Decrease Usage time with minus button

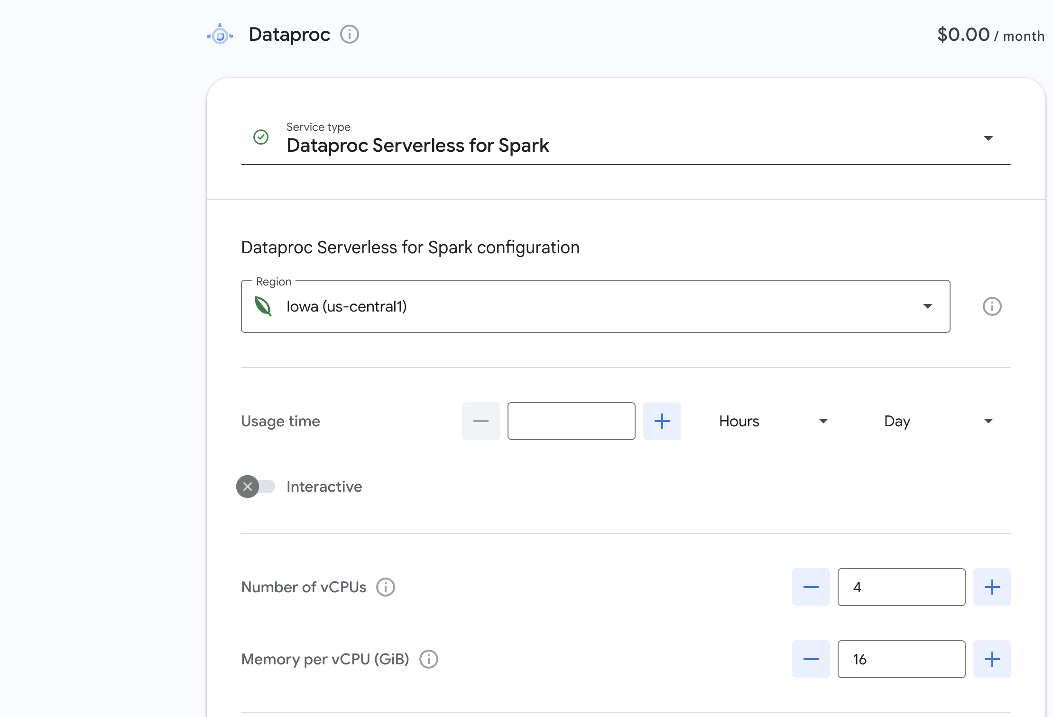[481, 421]
